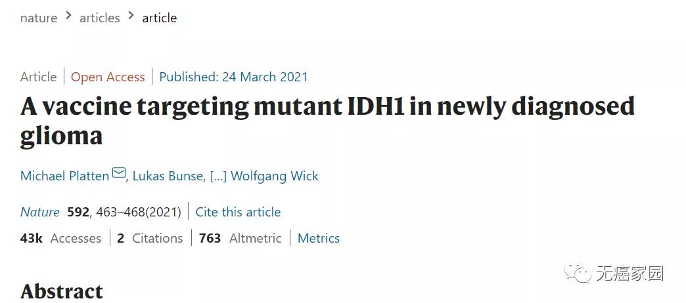Click the email envelope icon beside Michael Platten
Image resolution: width=686 pixels, height=303 pixels.
tap(119, 173)
